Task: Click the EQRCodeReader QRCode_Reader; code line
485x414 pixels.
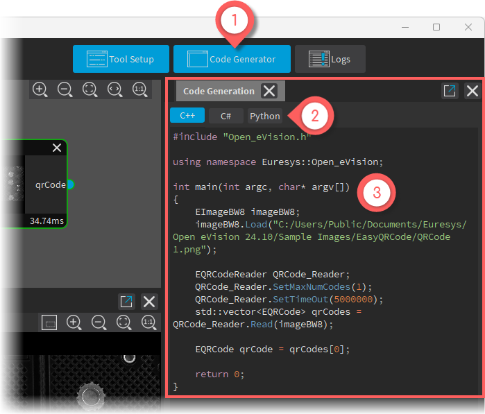Action: pyautogui.click(x=272, y=274)
